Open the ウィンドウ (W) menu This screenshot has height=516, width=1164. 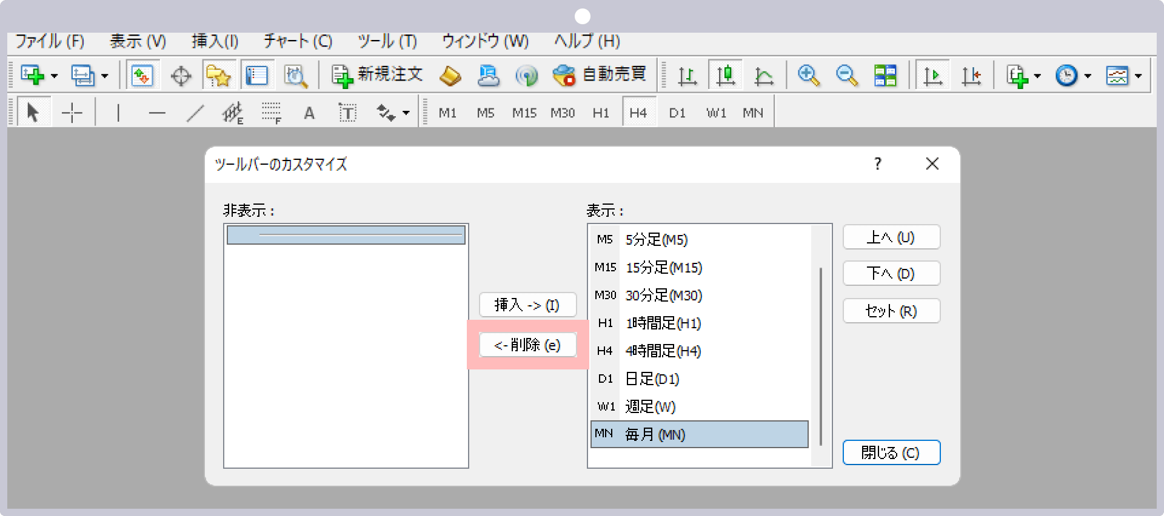pyautogui.click(x=485, y=41)
